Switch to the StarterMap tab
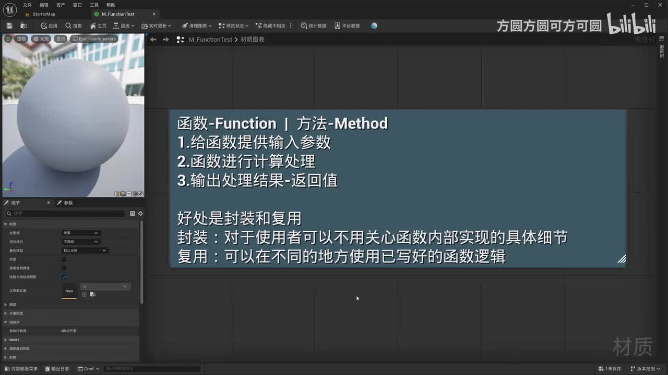The width and height of the screenshot is (668, 375). 44,14
